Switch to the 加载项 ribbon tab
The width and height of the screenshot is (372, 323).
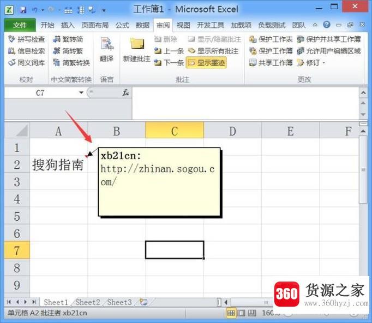click(x=241, y=25)
